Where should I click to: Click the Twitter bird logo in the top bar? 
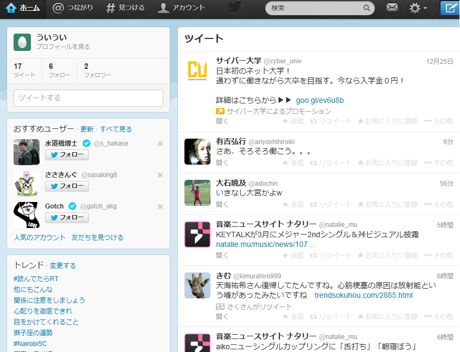(x=235, y=6)
